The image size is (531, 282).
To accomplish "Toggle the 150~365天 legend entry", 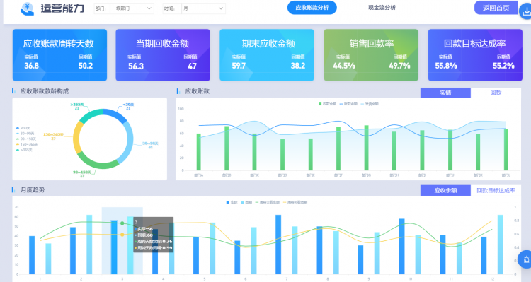I will (x=27, y=144).
